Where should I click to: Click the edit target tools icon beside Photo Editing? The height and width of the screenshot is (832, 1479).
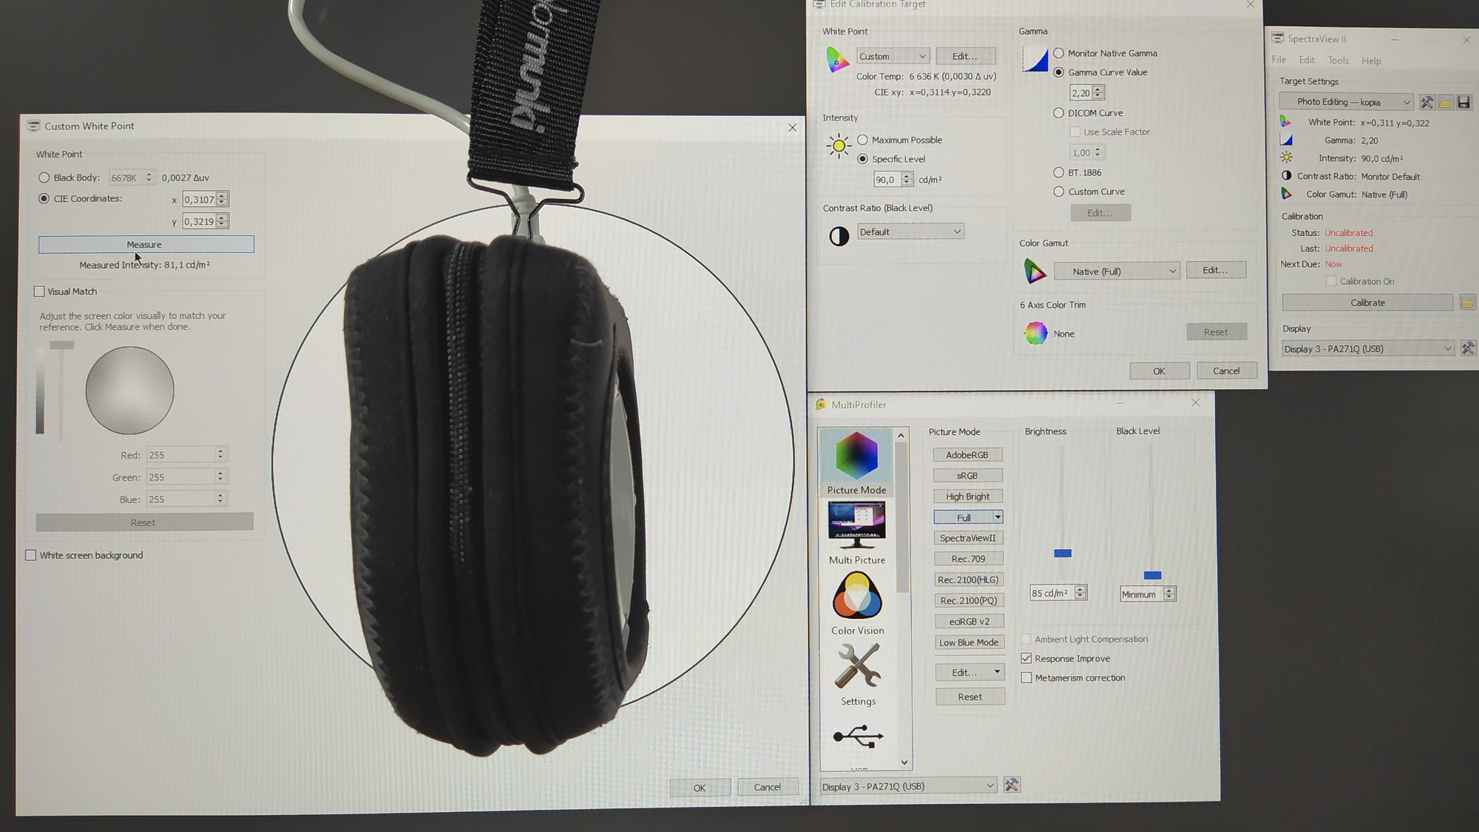coord(1426,102)
